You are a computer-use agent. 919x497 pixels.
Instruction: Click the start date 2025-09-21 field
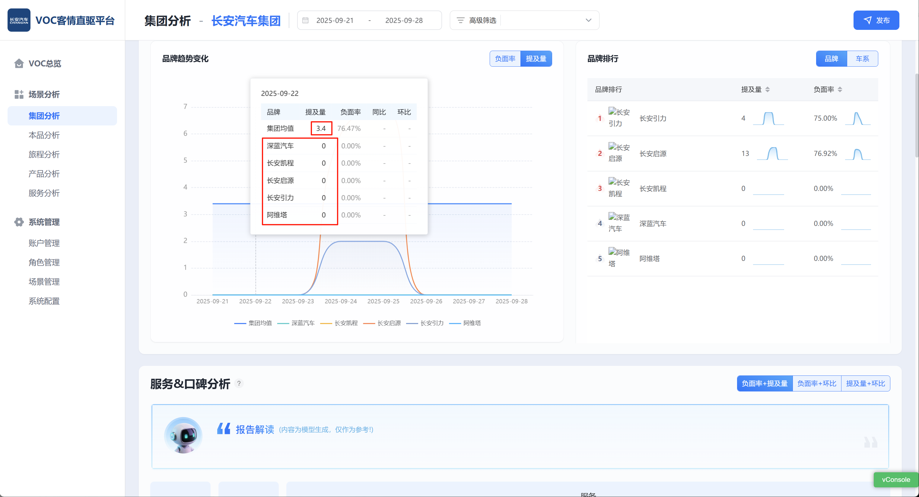pos(335,21)
